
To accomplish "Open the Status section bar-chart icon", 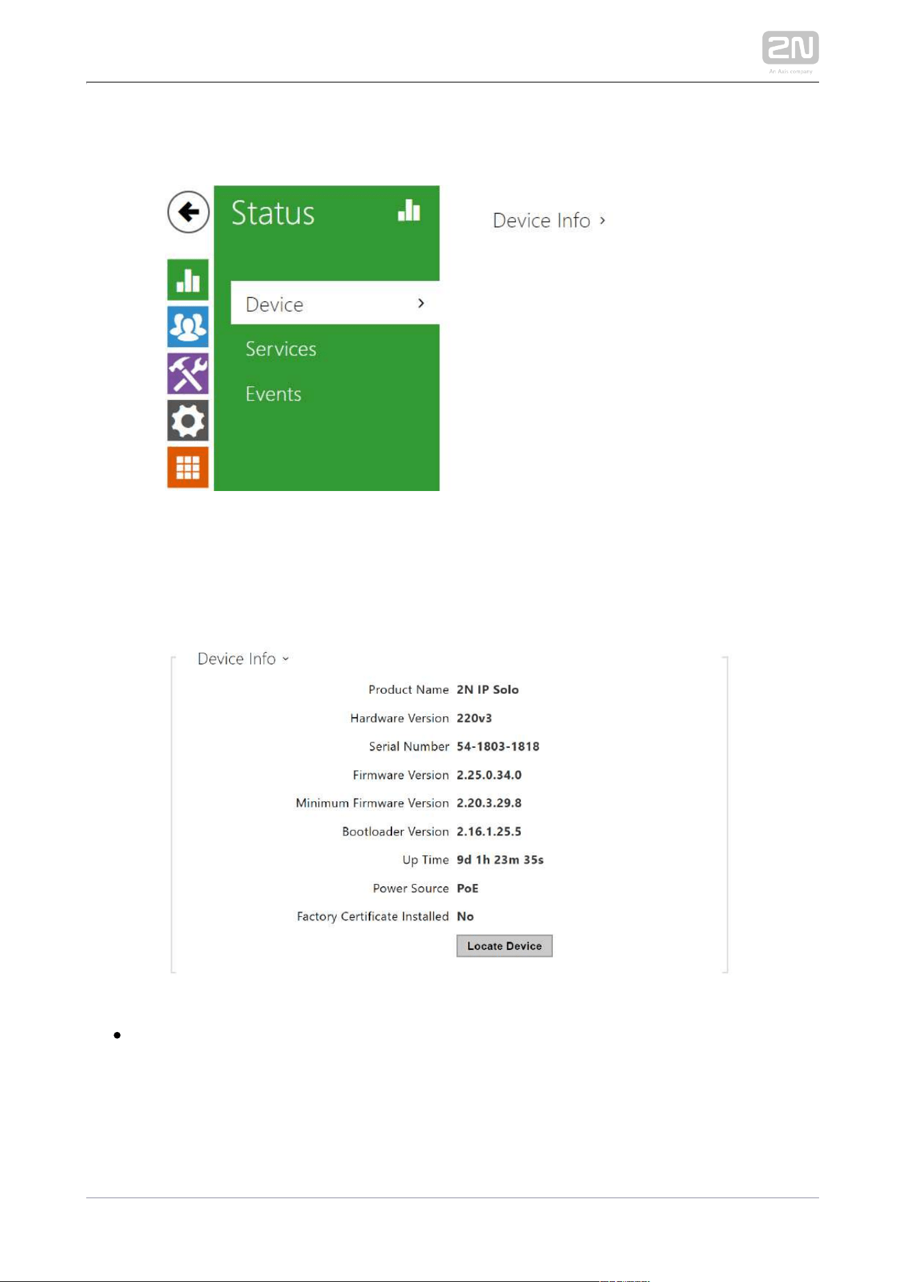I will tap(187, 279).
